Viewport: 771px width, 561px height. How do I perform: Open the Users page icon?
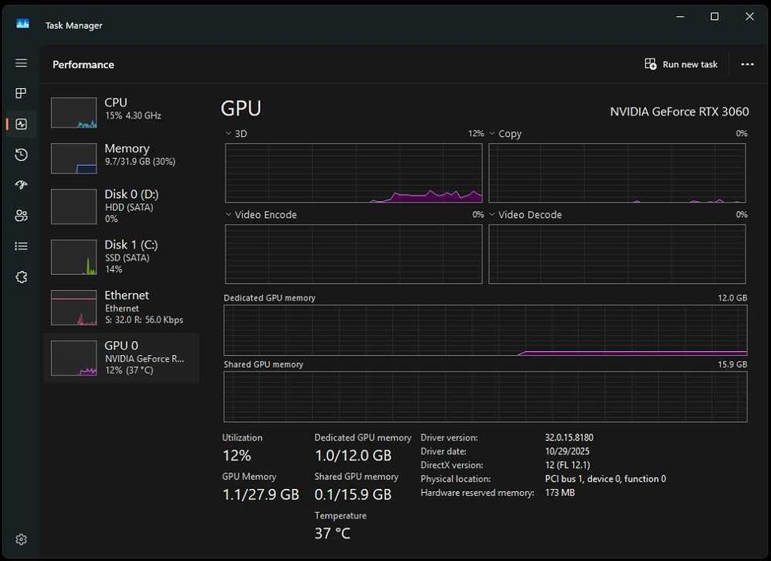point(21,216)
